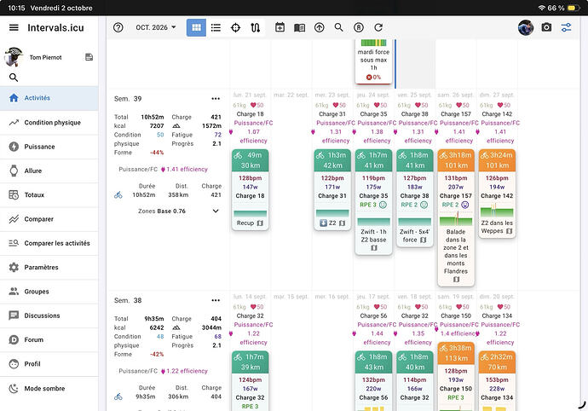Open Totaux page
The height and width of the screenshot is (411, 588).
(49, 194)
